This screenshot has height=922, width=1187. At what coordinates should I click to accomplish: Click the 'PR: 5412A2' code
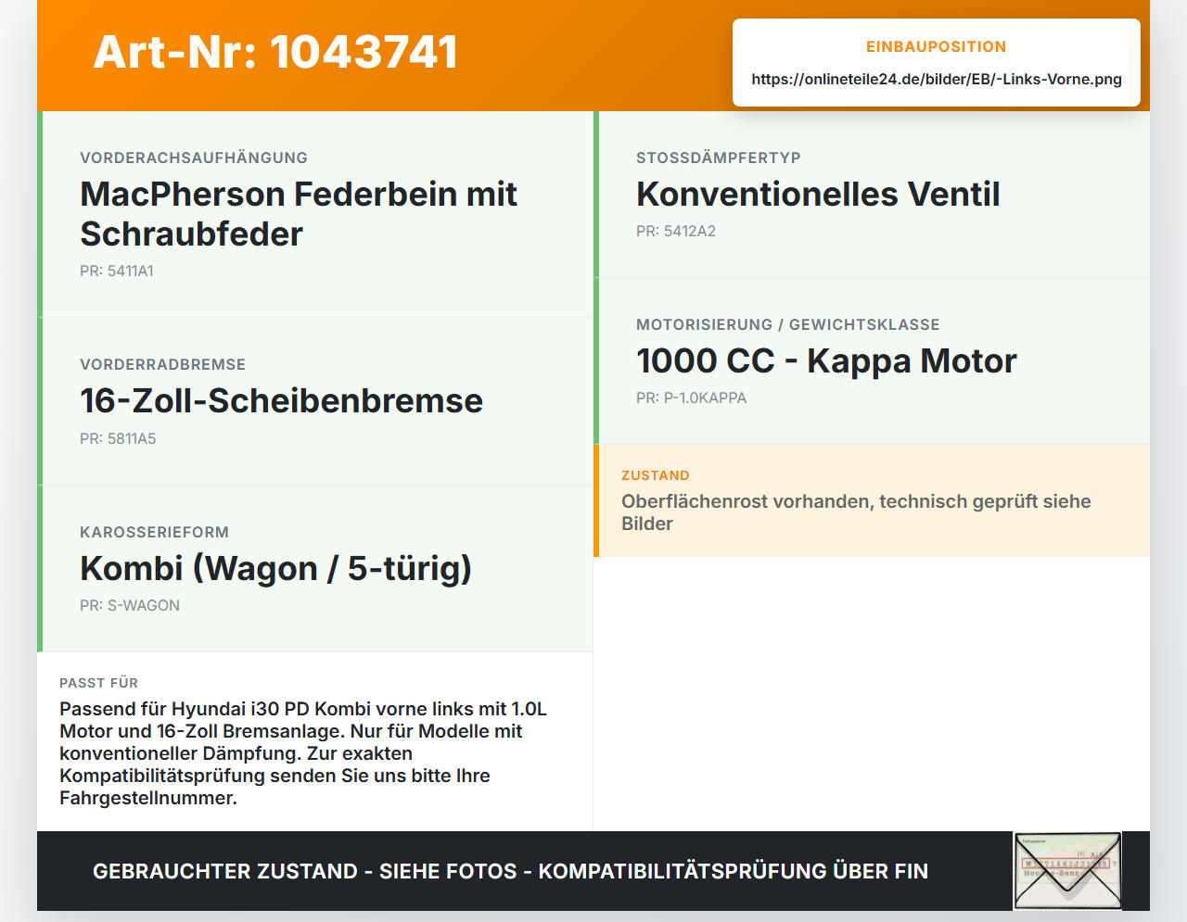676,231
